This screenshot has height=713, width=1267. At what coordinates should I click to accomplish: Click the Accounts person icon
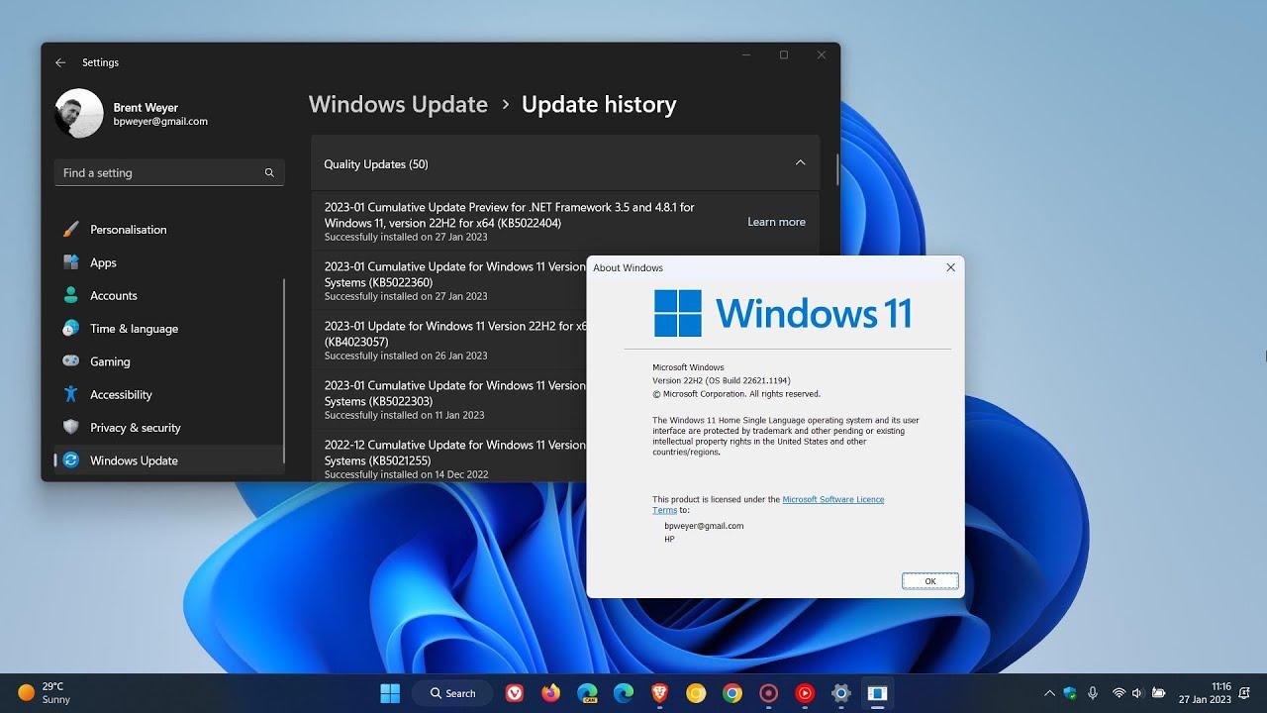click(x=70, y=295)
